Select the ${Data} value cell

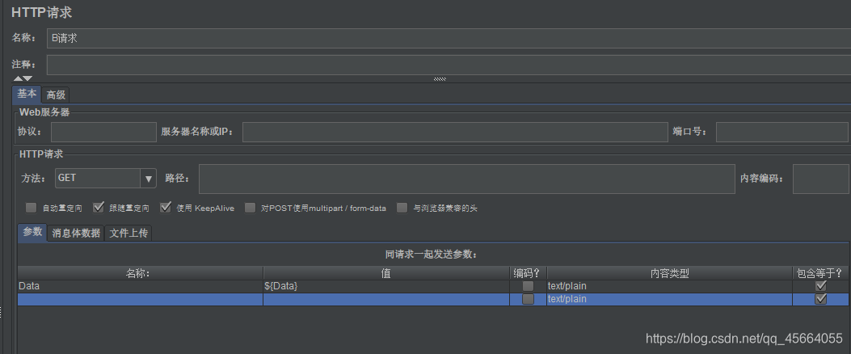coord(385,286)
